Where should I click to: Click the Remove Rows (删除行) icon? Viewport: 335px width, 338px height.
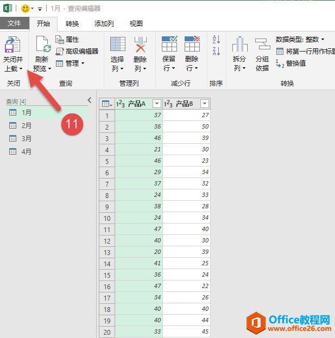click(192, 46)
